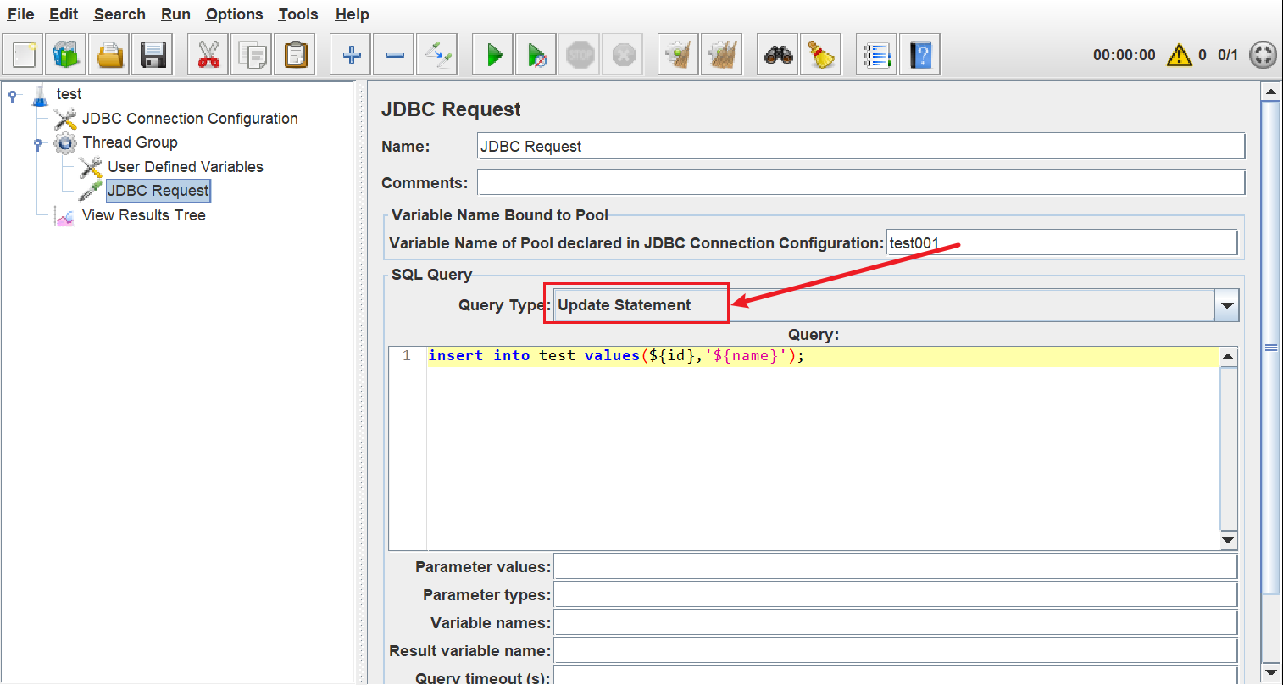Paste the element from clipboard
The height and width of the screenshot is (685, 1283).
click(295, 55)
